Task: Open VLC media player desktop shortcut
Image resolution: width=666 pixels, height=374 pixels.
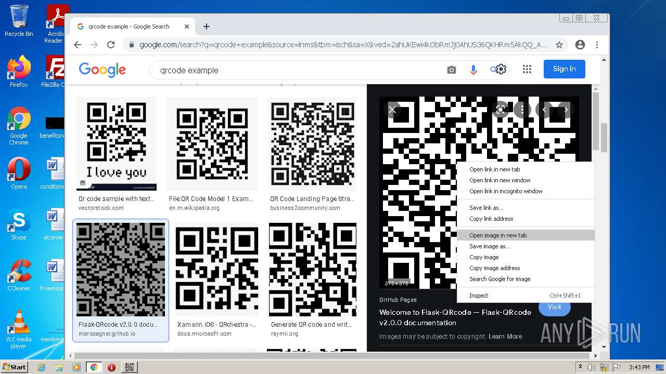Action: tap(19, 329)
